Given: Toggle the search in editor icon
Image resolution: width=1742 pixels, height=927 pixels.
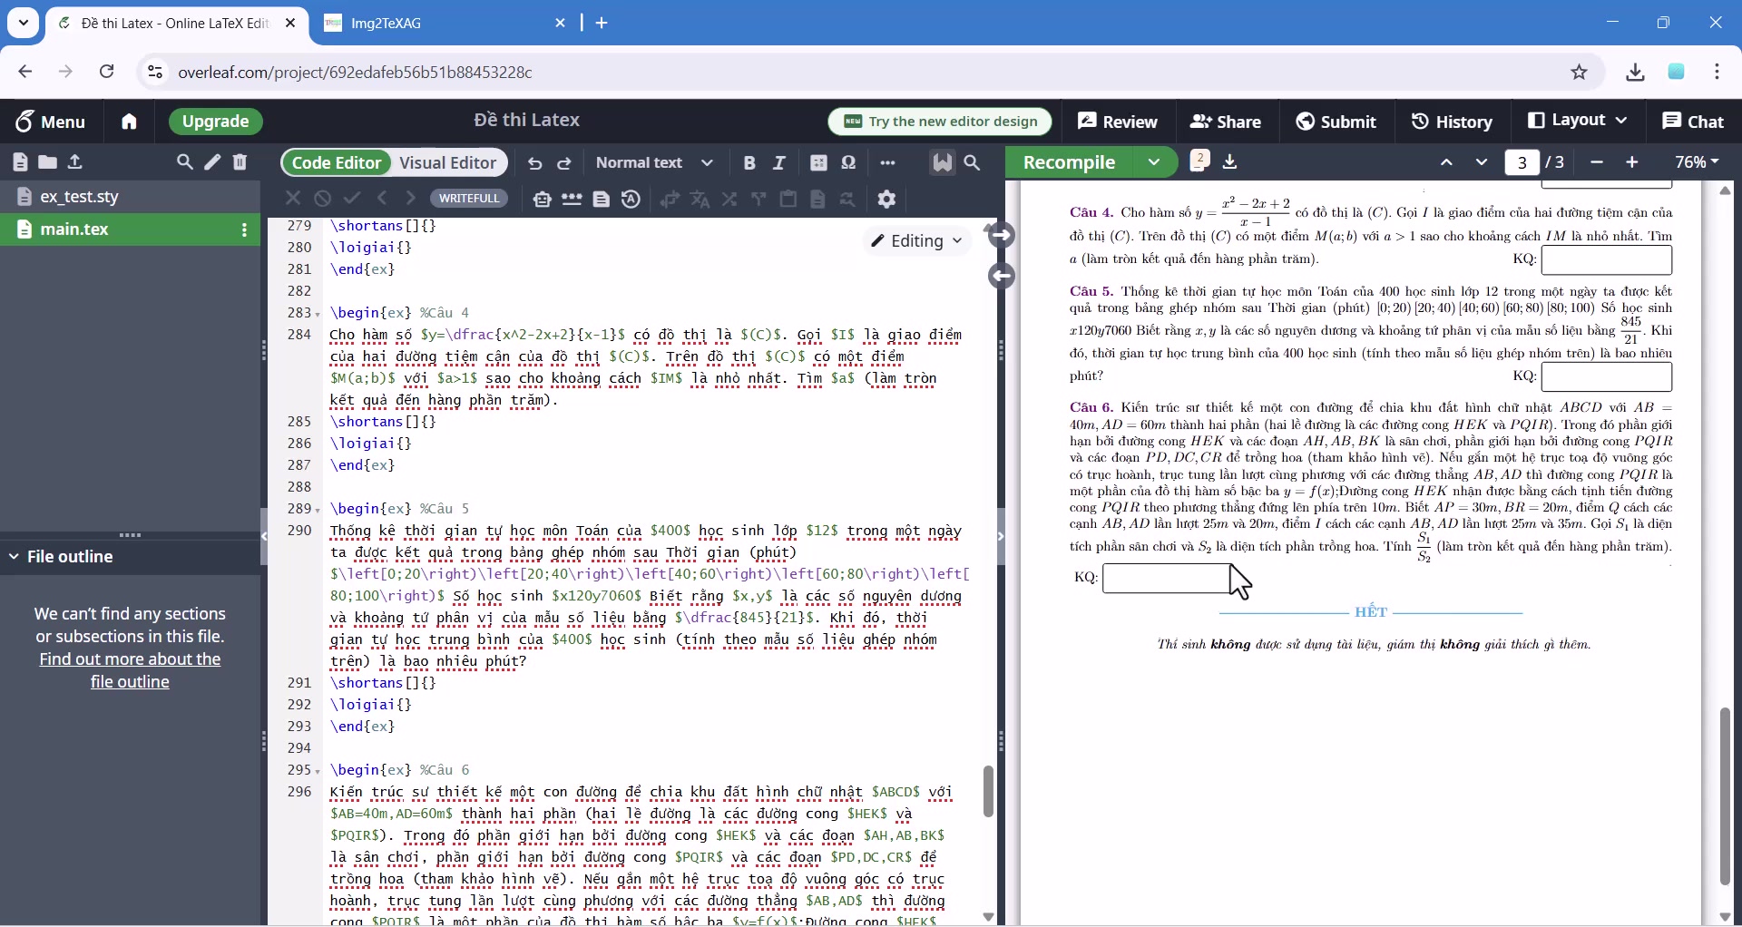Looking at the screenshot, I should (x=972, y=162).
